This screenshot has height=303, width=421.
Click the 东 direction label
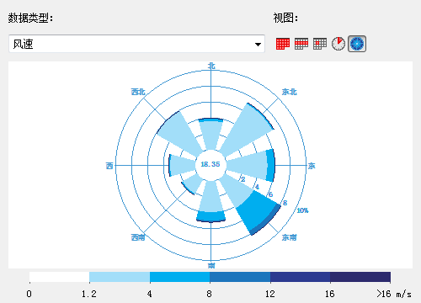pyautogui.click(x=312, y=166)
